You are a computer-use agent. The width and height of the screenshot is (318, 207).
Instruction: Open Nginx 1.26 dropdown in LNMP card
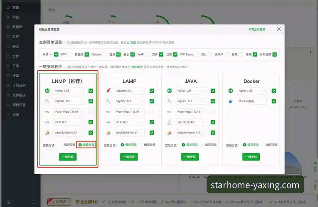click(69, 91)
